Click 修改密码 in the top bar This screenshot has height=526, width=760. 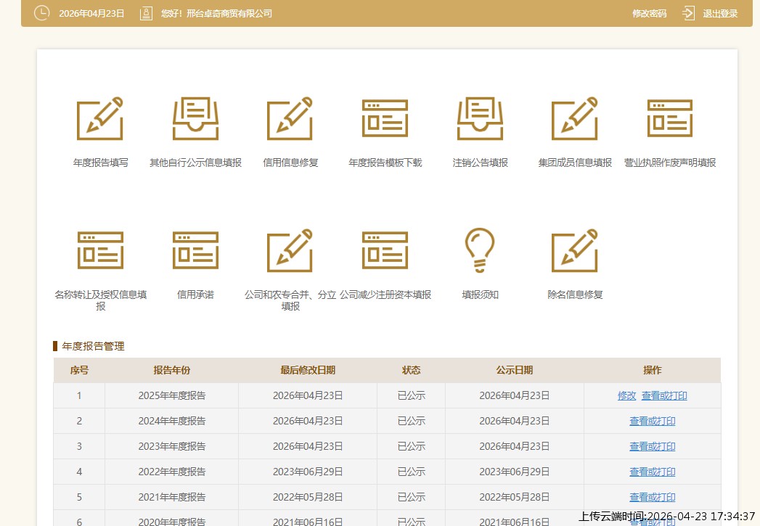click(649, 14)
